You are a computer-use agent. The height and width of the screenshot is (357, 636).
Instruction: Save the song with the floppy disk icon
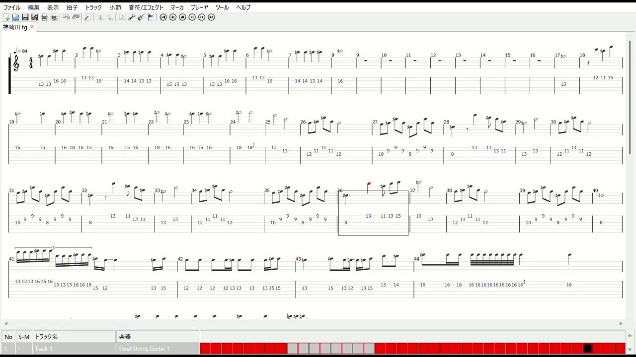25,17
